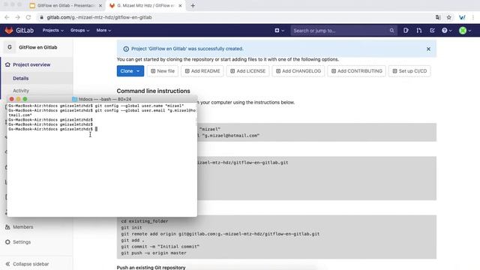480x270 pixels.
Task: Click the Terminal window title htdocs bash
Action: tap(105, 99)
